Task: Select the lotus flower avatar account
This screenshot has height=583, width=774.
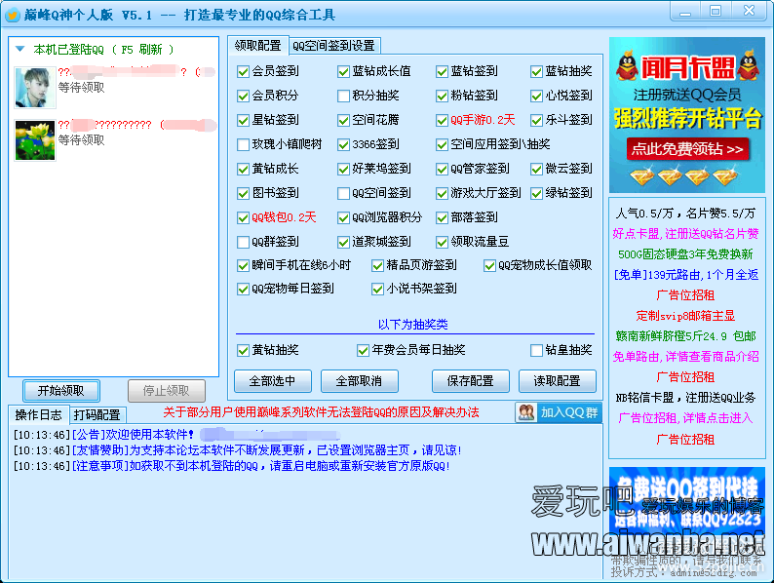Action: tap(34, 140)
